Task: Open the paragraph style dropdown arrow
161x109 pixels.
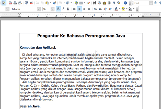Action: click(7, 9)
